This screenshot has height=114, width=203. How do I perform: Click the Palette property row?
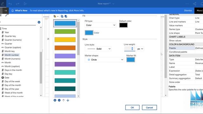point(186,48)
